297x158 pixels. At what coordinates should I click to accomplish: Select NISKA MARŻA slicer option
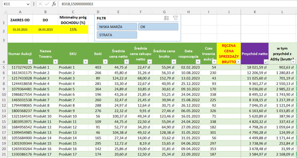[117, 27]
